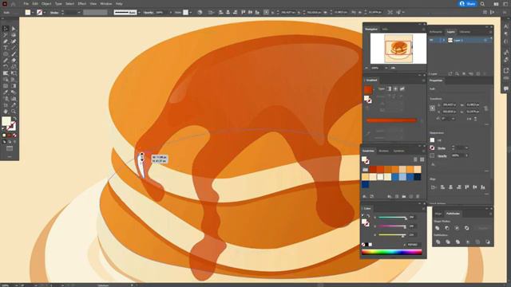Select the Hand tool
Viewport: 511px width, 287px height.
point(6,112)
